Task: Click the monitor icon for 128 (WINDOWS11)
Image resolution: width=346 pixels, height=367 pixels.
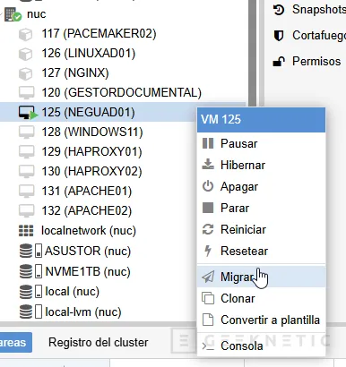Action: click(27, 132)
